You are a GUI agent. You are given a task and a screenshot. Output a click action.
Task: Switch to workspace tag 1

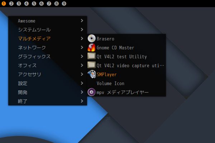pos(4,4)
